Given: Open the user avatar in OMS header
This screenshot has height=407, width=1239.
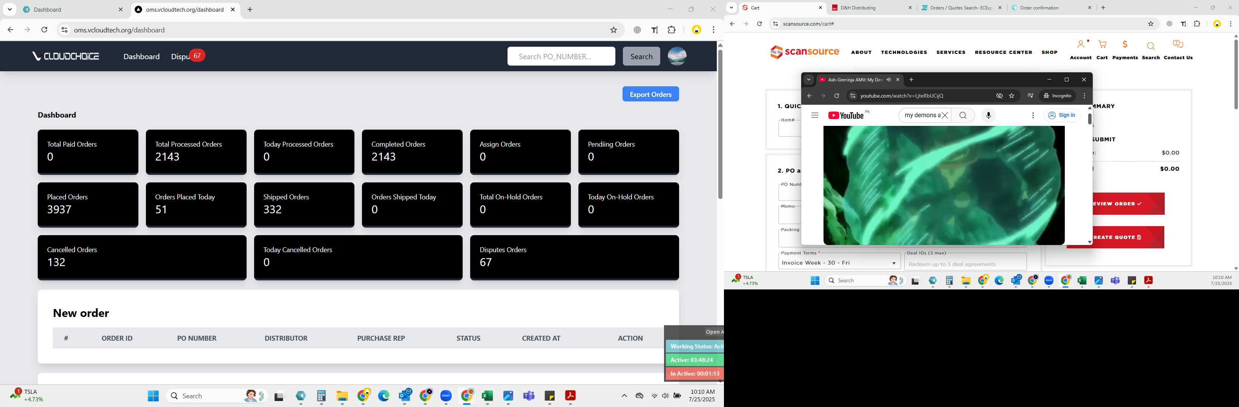Looking at the screenshot, I should pyautogui.click(x=677, y=56).
